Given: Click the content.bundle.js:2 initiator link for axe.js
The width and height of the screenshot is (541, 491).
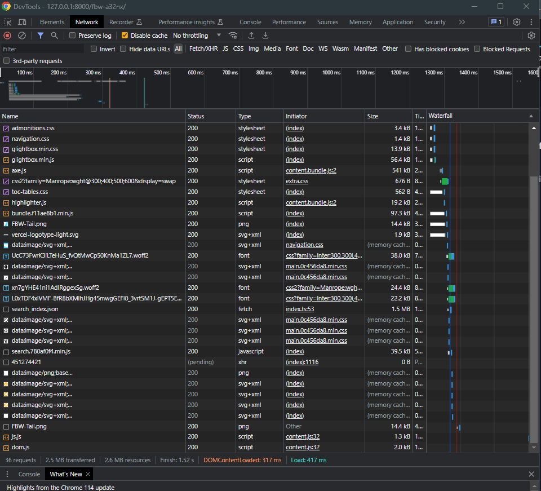Looking at the screenshot, I should (x=311, y=170).
